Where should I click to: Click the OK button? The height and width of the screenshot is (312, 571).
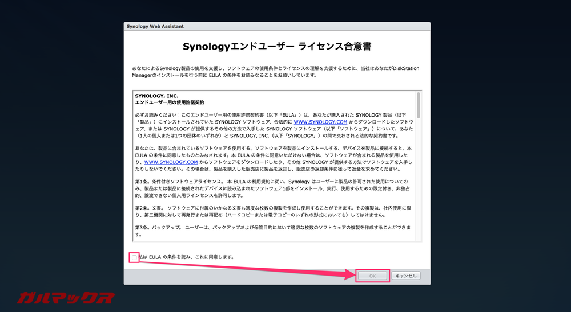[x=372, y=276]
